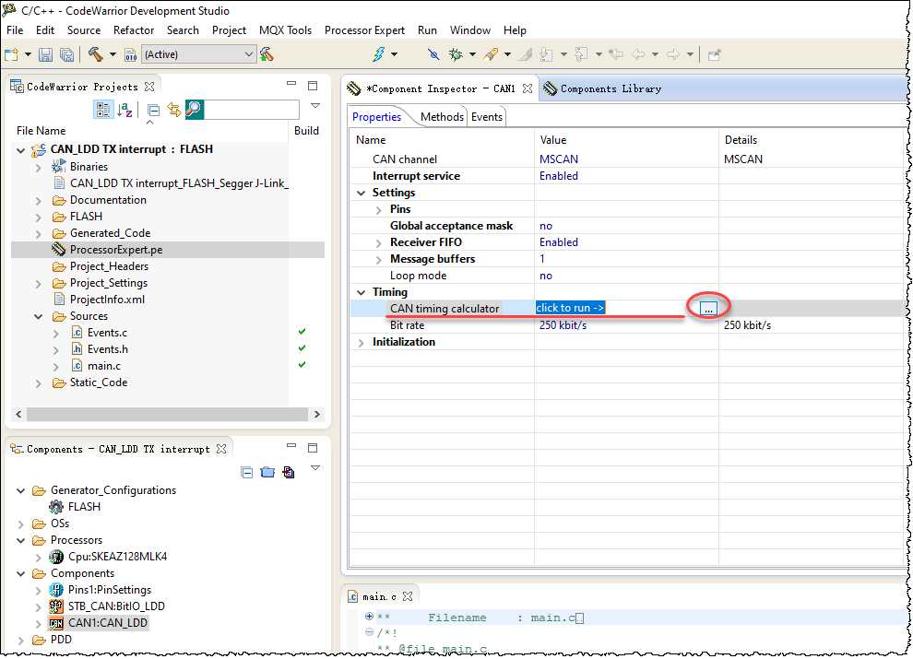Click the hammer icon right of the Active dropdown
Screen dimensions: 913x659
[267, 54]
